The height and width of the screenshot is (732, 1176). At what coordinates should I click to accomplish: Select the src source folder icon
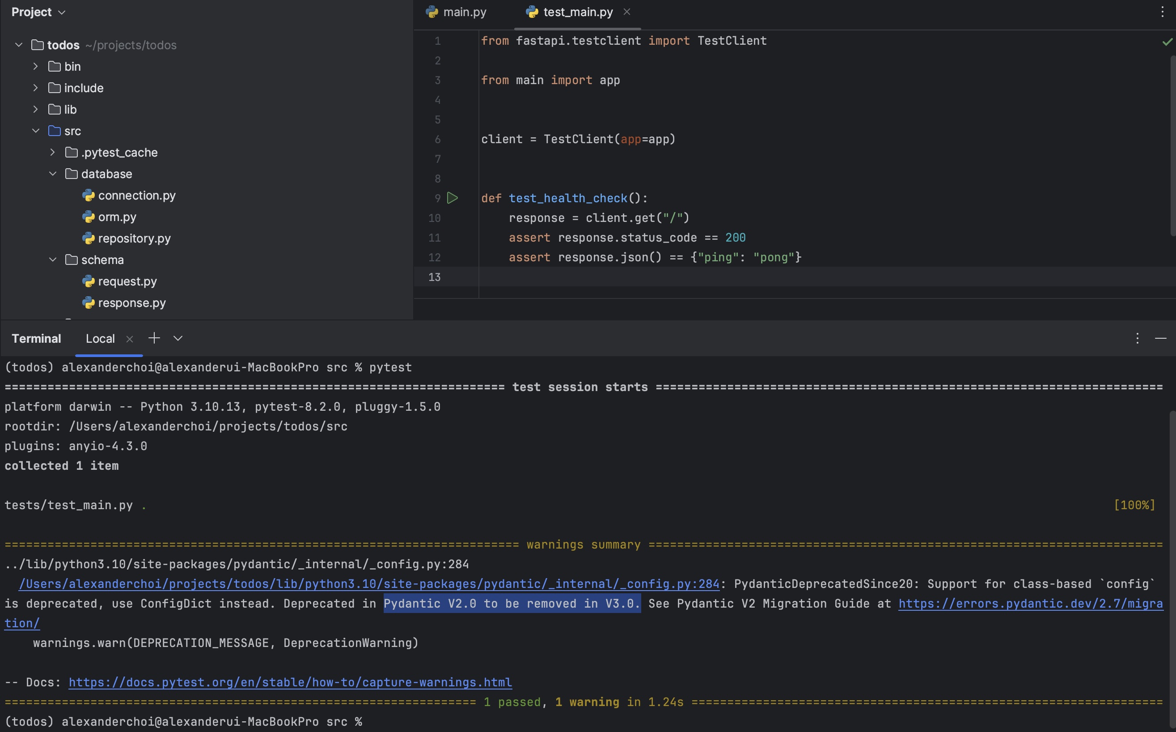click(54, 131)
